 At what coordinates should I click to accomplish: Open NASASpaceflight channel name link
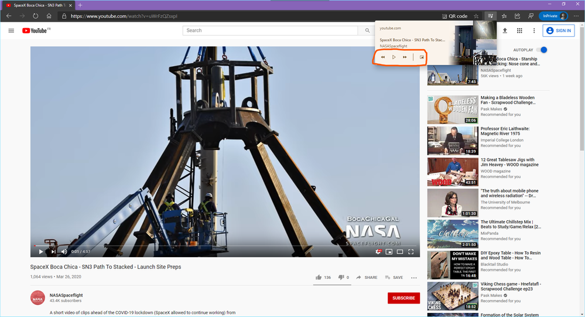click(66, 295)
